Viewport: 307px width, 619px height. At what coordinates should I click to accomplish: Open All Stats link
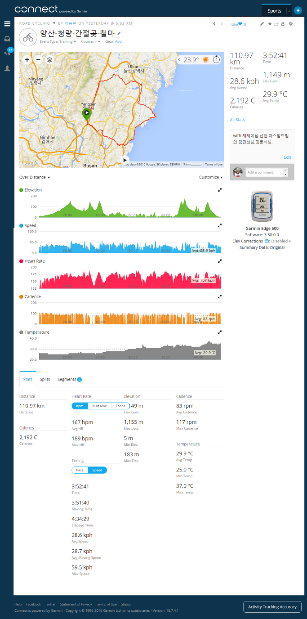(237, 120)
